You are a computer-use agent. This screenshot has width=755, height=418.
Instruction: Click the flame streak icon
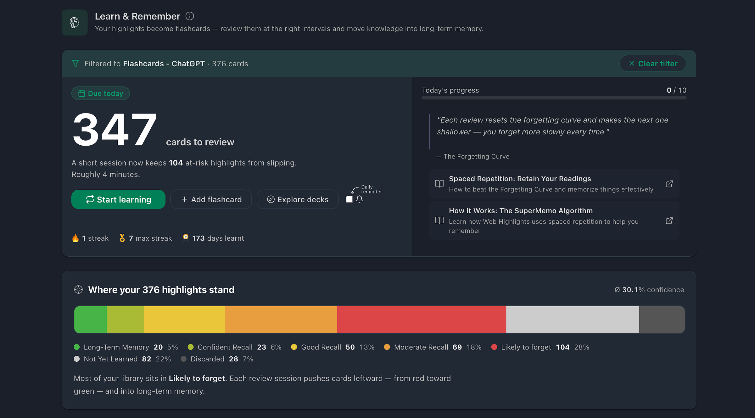[75, 238]
